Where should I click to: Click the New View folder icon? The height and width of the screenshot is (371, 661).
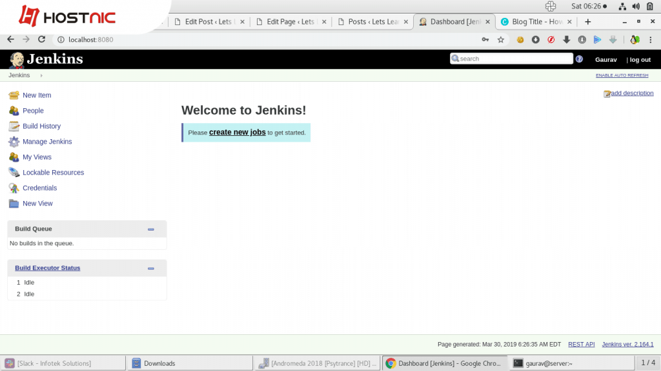14,204
